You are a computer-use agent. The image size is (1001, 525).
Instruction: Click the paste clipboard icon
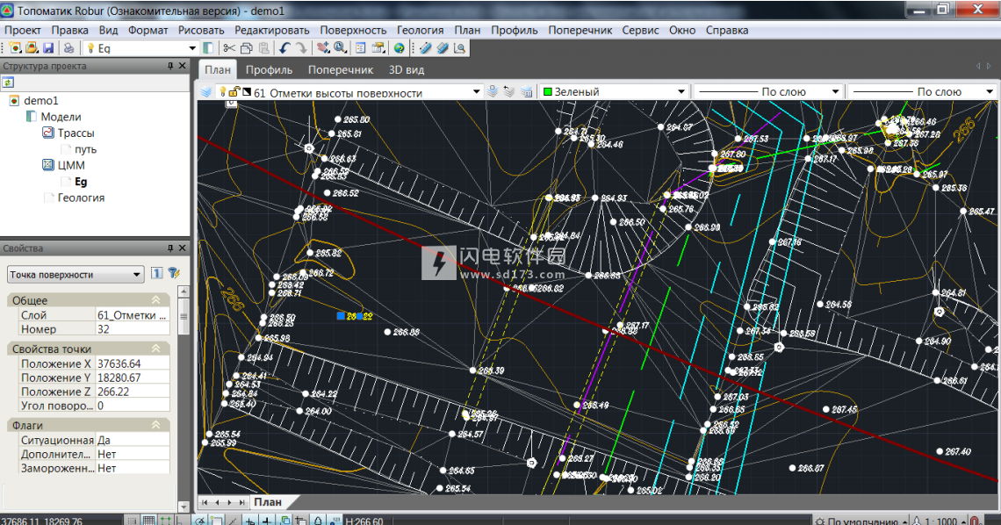coord(263,47)
